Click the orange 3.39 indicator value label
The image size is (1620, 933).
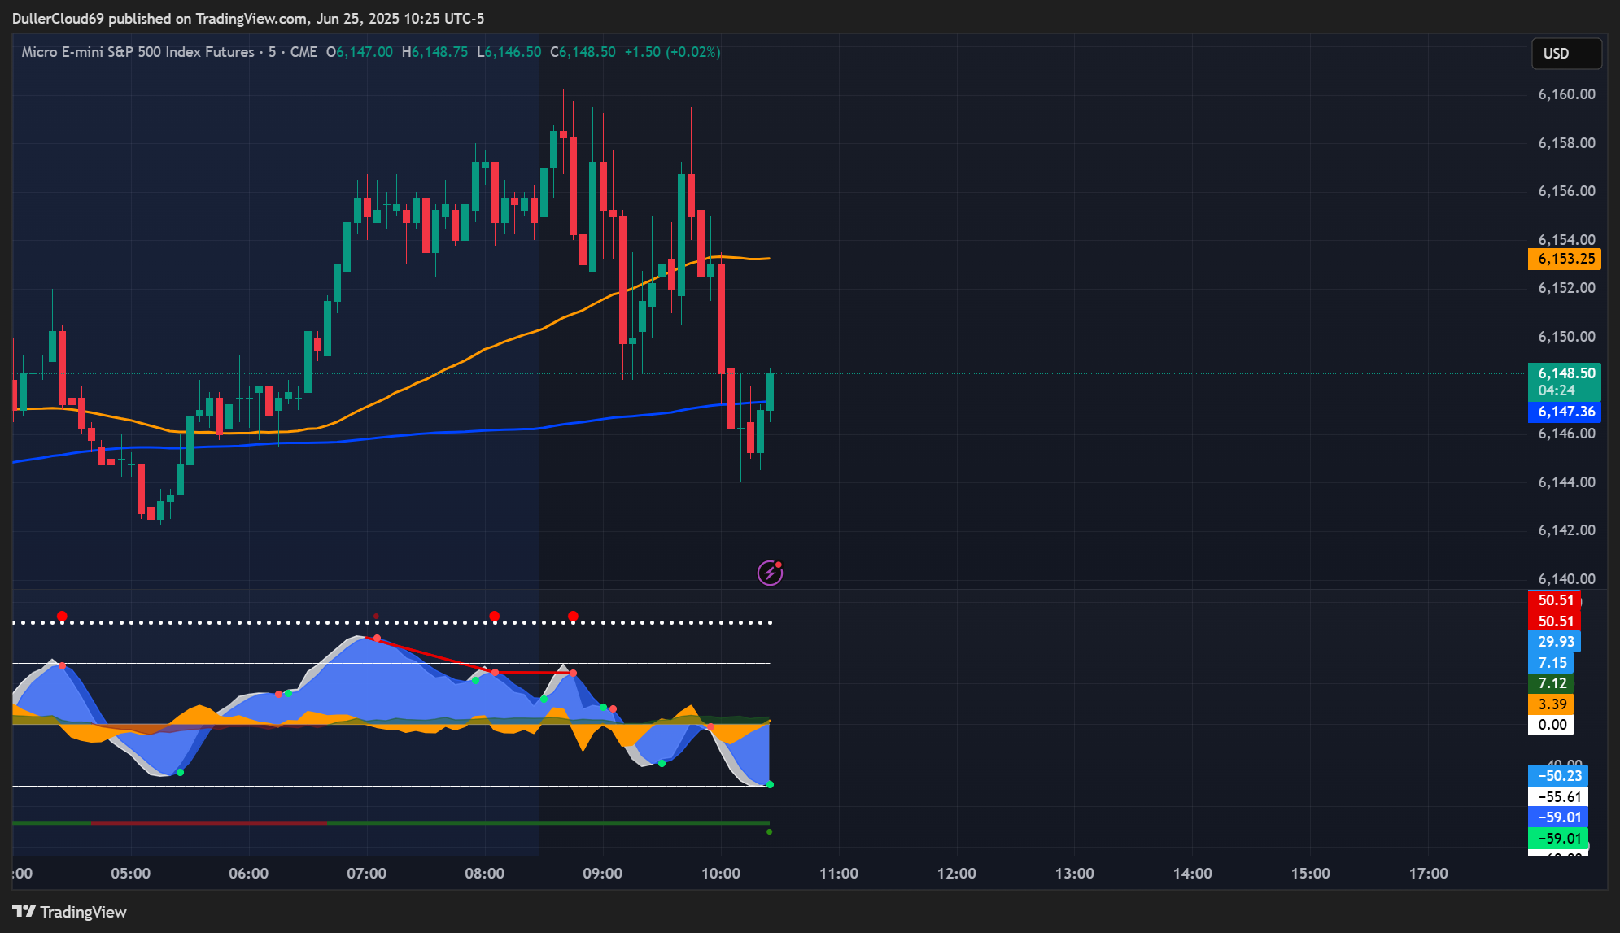[x=1551, y=704]
